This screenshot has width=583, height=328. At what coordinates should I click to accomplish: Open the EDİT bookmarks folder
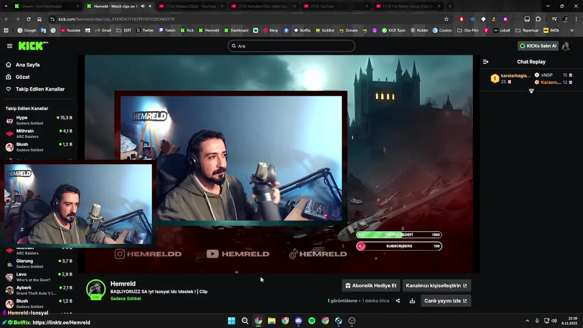[124, 31]
